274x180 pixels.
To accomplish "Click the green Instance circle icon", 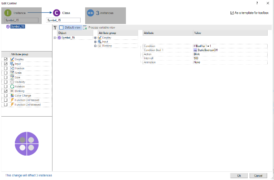I will (x=8, y=13).
